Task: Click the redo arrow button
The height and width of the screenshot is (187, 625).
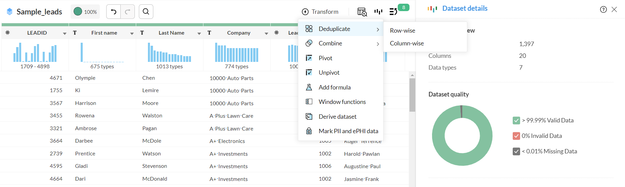Action: [x=128, y=12]
